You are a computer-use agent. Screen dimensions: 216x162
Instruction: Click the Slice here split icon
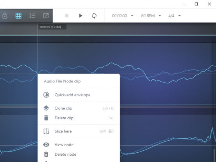tap(46, 131)
